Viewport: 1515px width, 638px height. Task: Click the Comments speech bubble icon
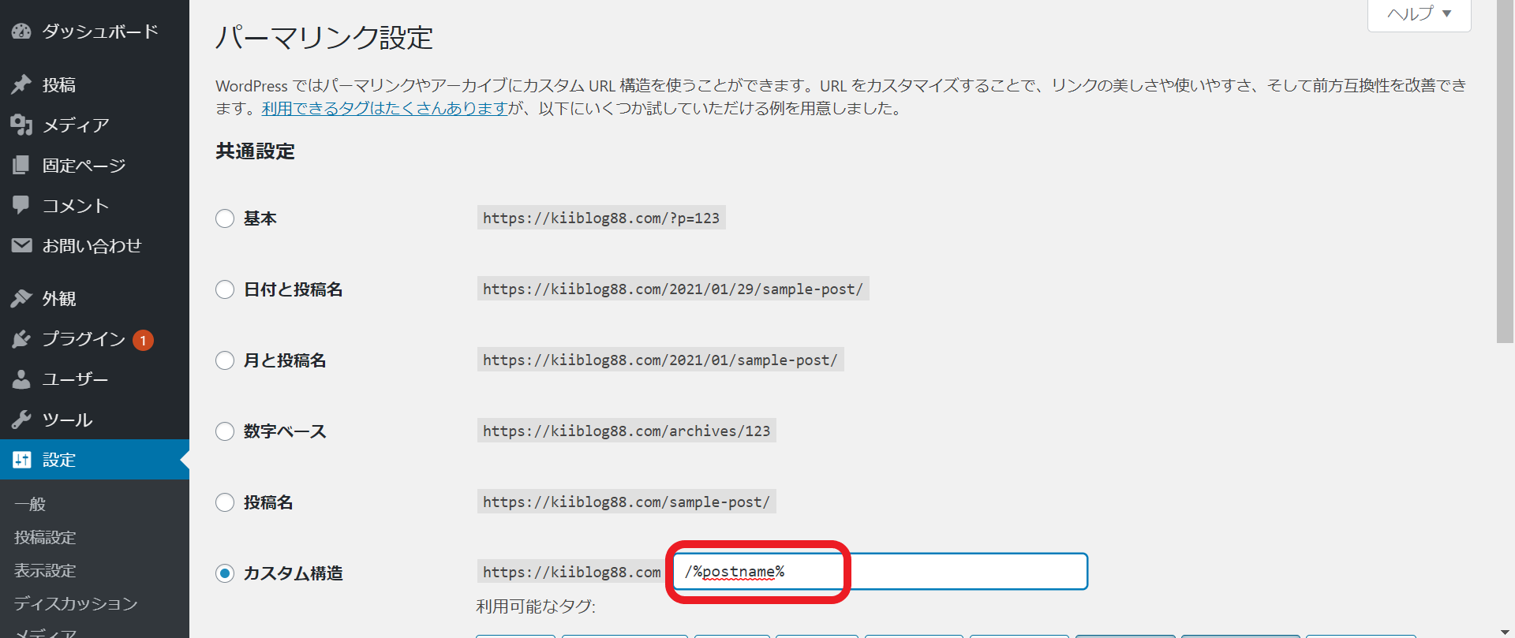pos(21,205)
